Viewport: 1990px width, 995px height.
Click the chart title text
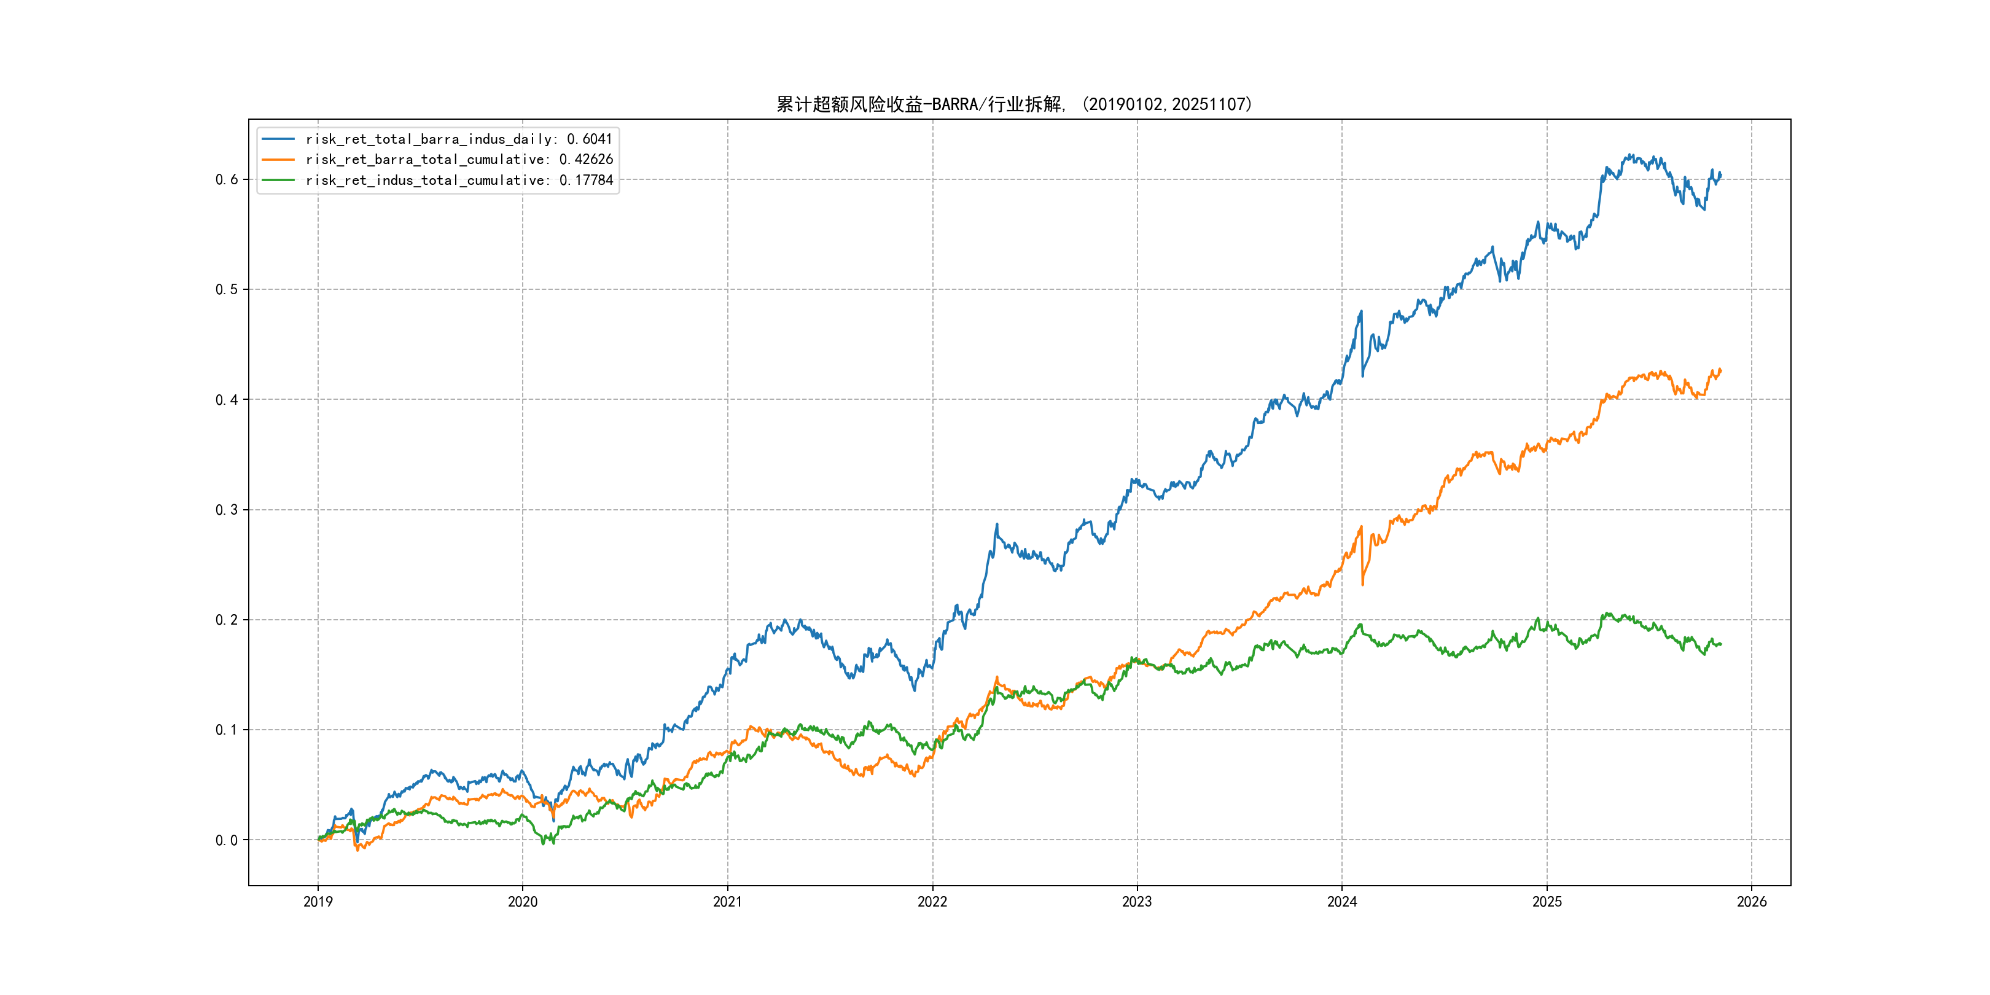pos(1014,104)
